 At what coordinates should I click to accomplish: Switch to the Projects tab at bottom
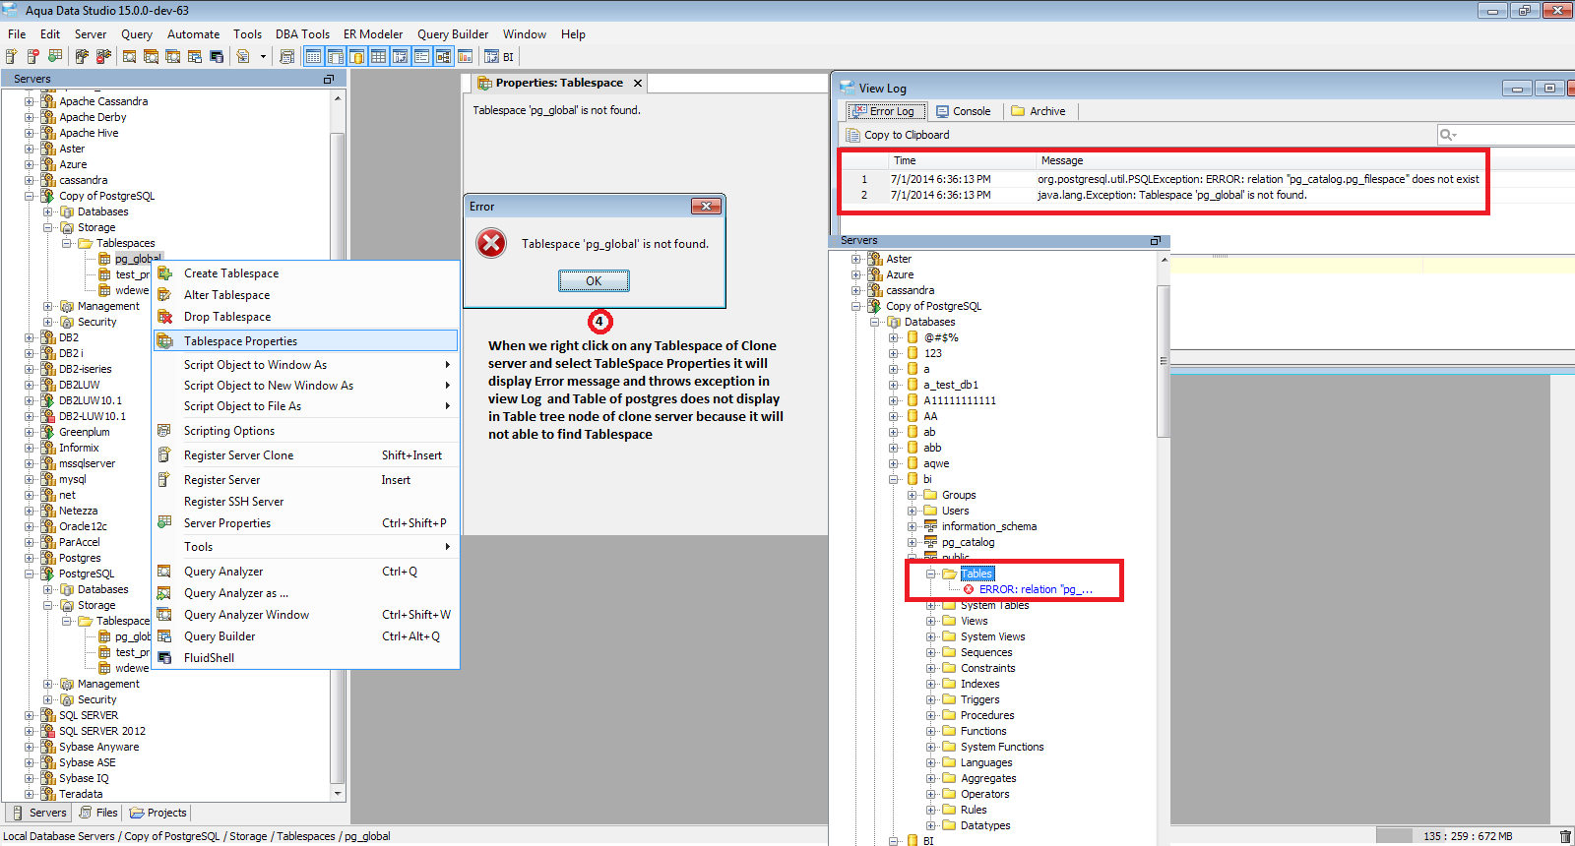(x=158, y=813)
